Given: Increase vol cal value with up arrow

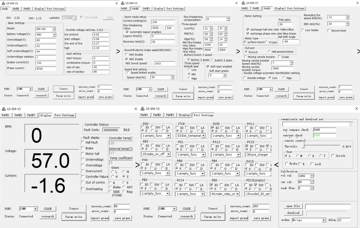Looking at the screenshot, I should point(312,175).
